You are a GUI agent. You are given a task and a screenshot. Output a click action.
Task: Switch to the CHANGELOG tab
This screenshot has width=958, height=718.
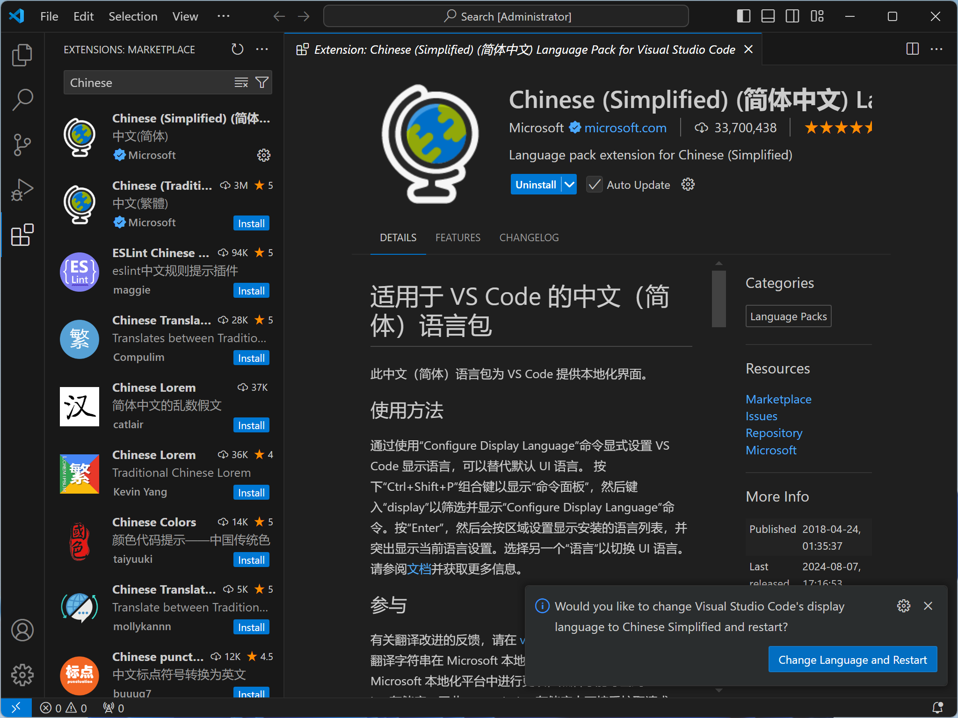529,237
